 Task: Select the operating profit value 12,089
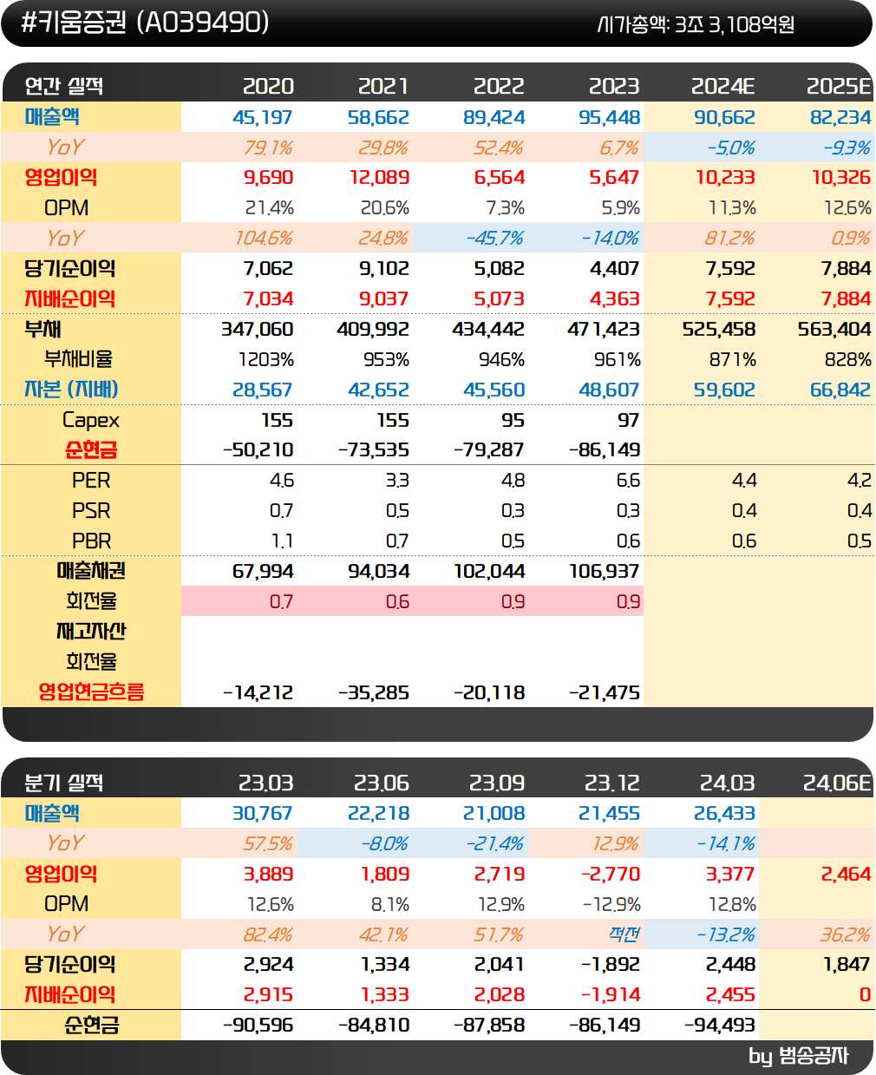pyautogui.click(x=379, y=178)
